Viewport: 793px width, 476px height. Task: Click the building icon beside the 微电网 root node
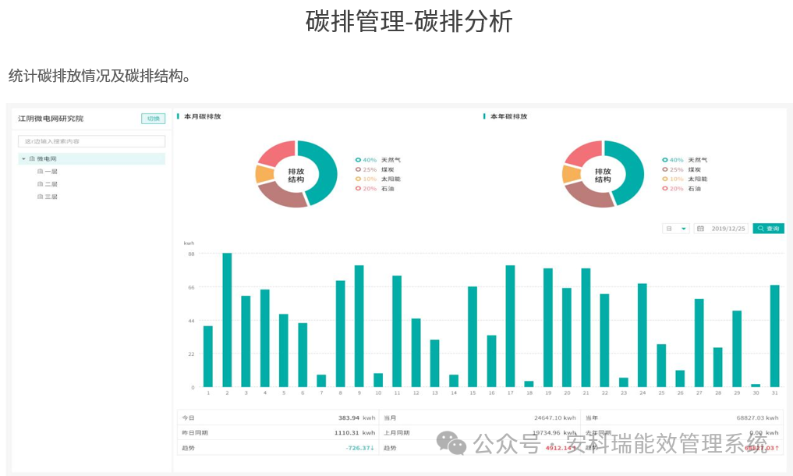[x=32, y=158]
